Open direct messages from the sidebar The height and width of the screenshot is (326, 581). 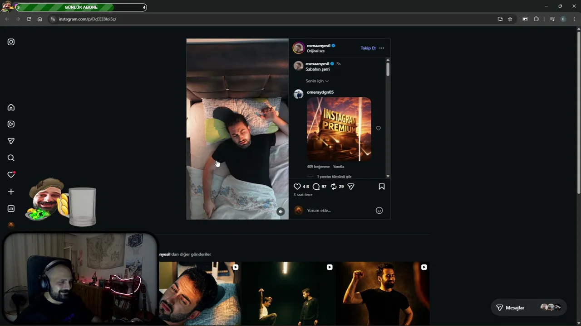(x=11, y=141)
